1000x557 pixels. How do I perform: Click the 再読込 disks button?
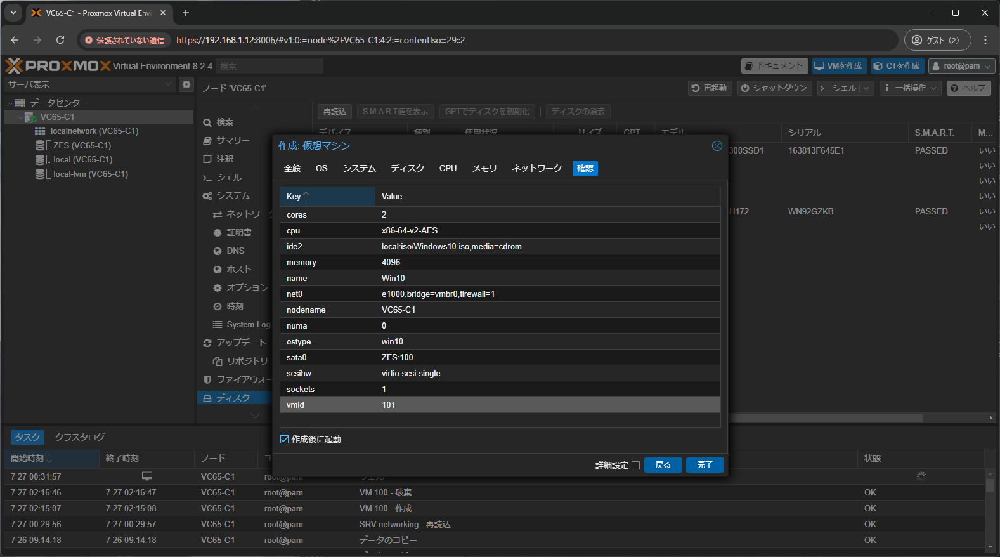(334, 112)
